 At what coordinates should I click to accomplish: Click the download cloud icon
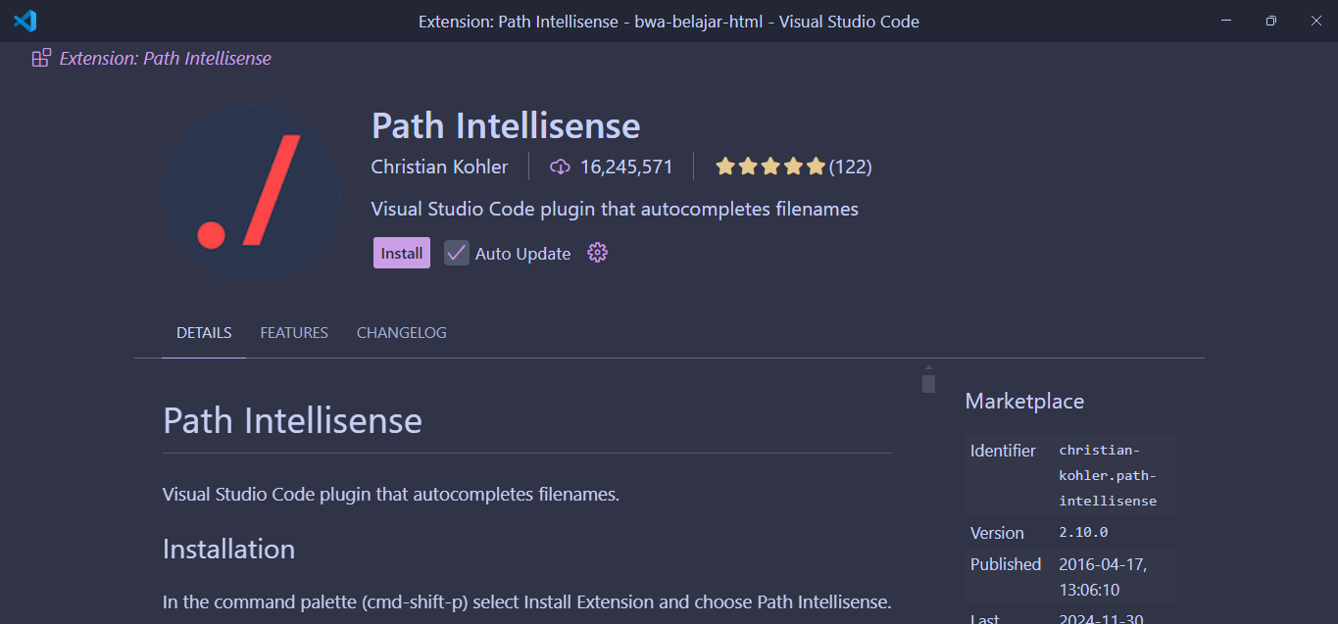[560, 167]
